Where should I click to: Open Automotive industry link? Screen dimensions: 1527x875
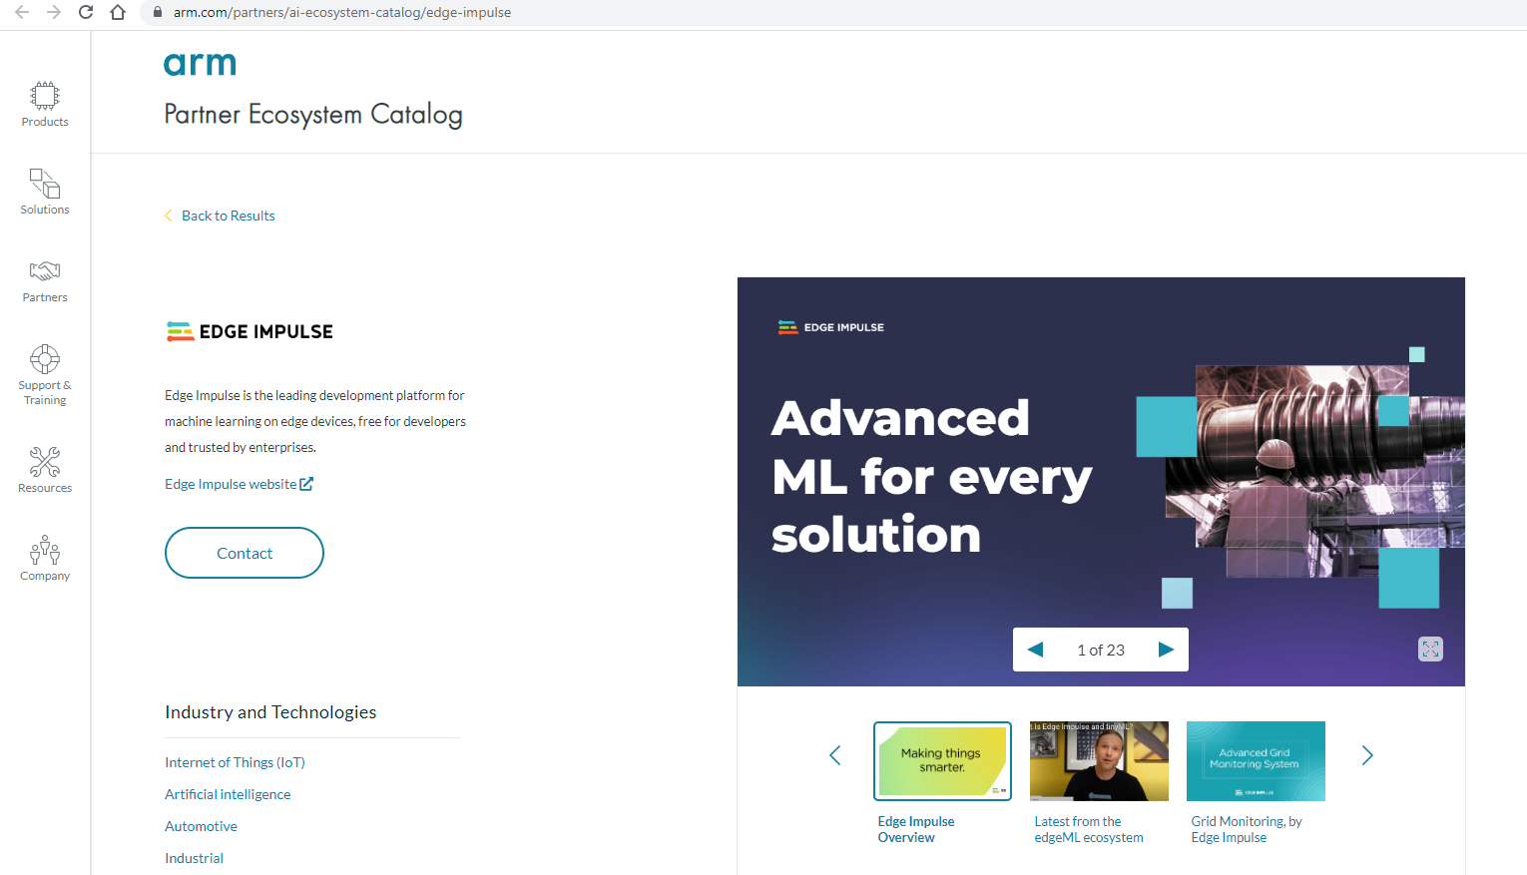point(201,826)
